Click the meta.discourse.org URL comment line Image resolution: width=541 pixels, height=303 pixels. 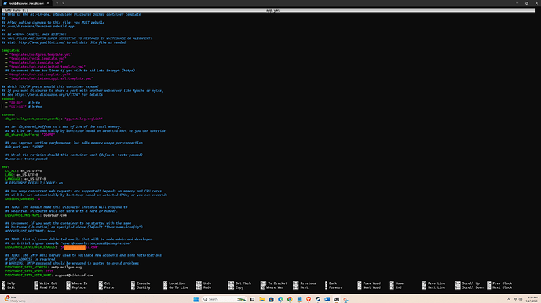coord(52,94)
